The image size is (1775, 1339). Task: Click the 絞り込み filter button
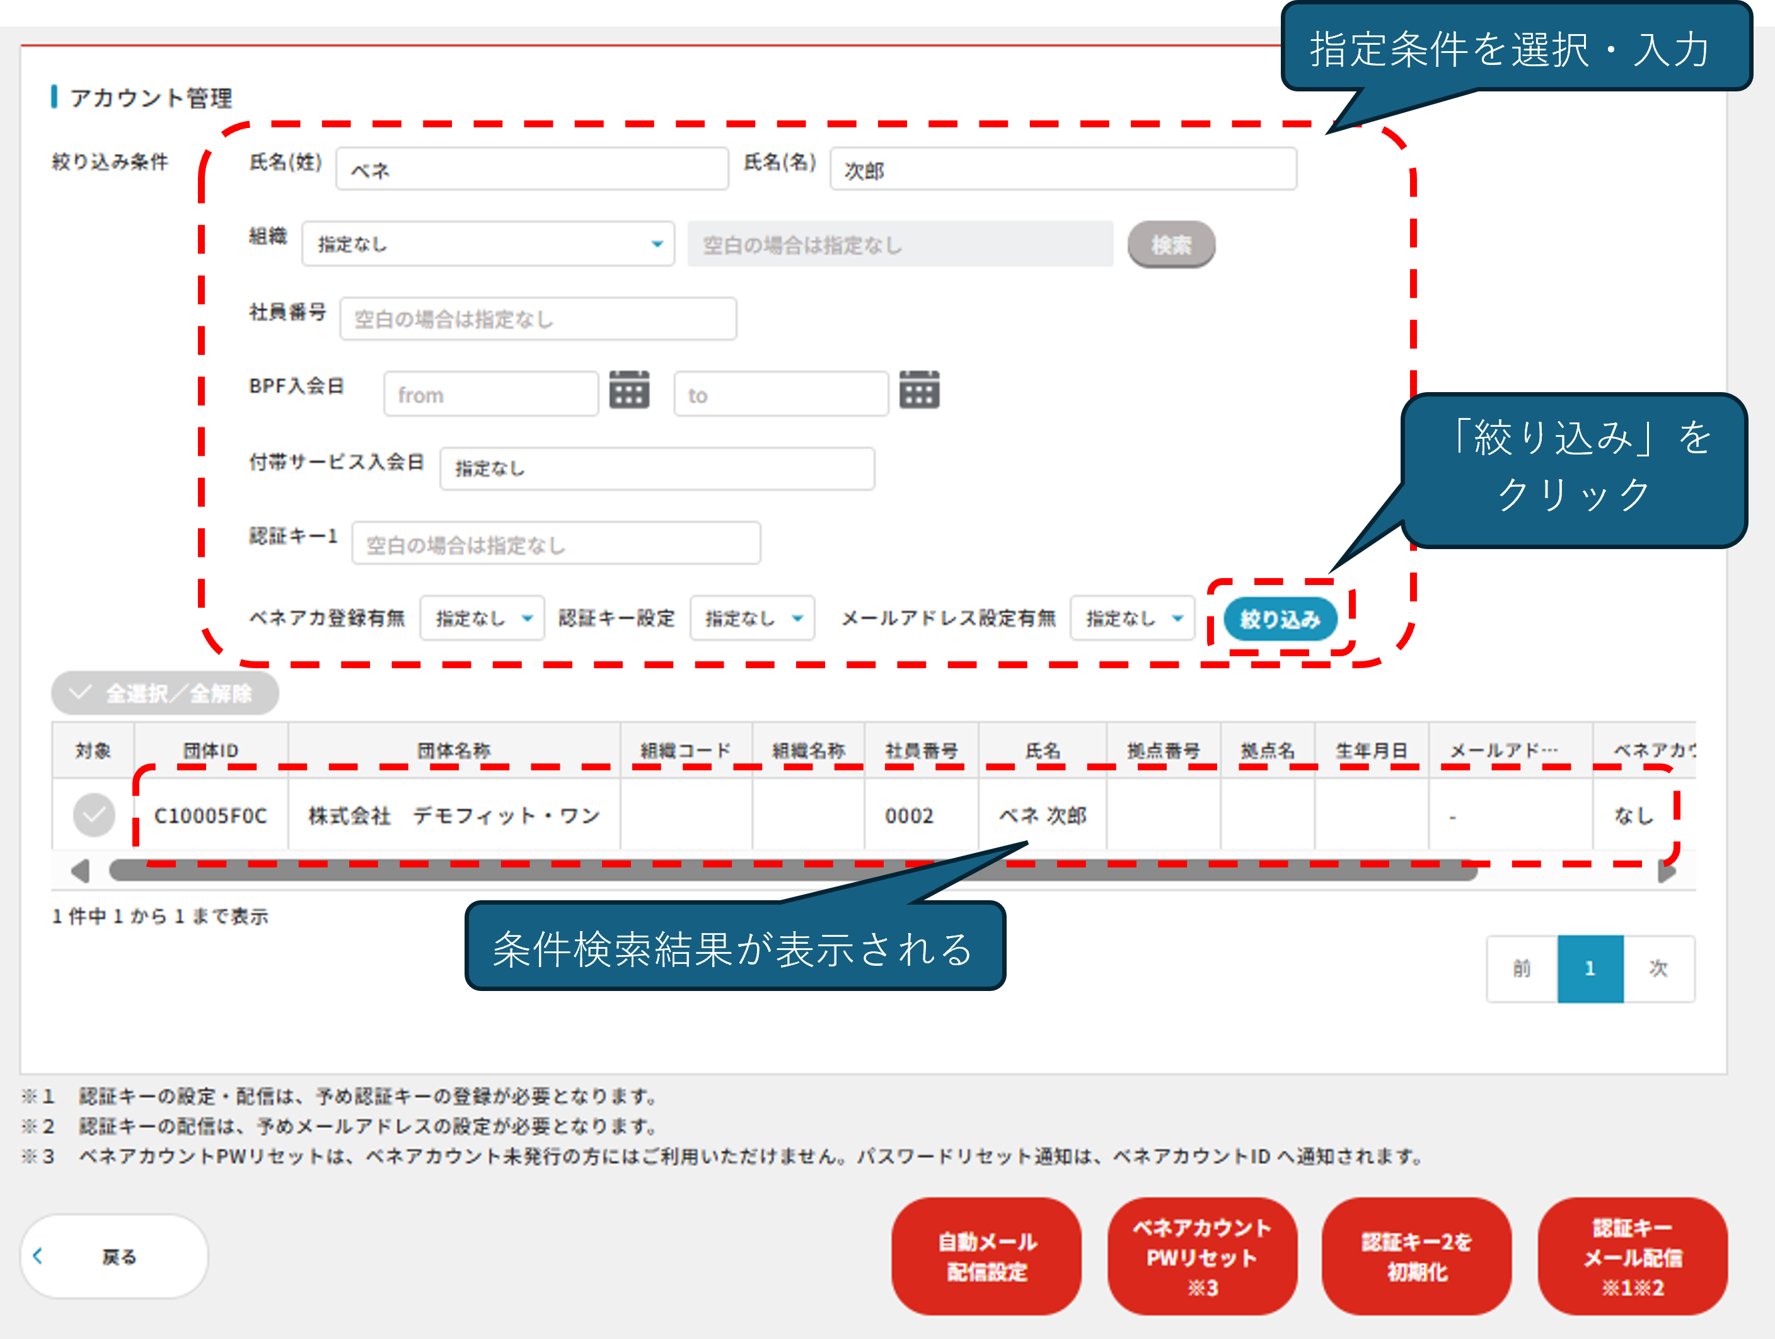click(1280, 619)
